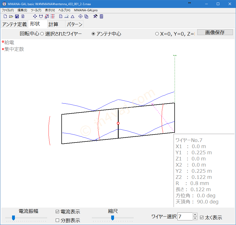Switch to 形状 tab

(x=38, y=24)
